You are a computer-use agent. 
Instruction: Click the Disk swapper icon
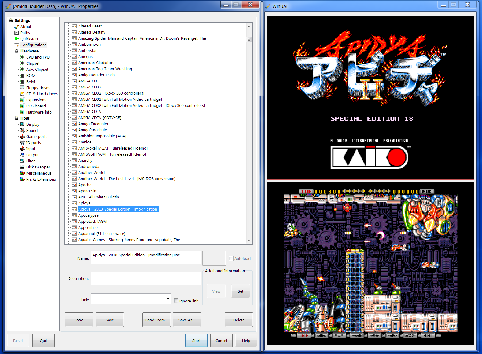pos(22,167)
